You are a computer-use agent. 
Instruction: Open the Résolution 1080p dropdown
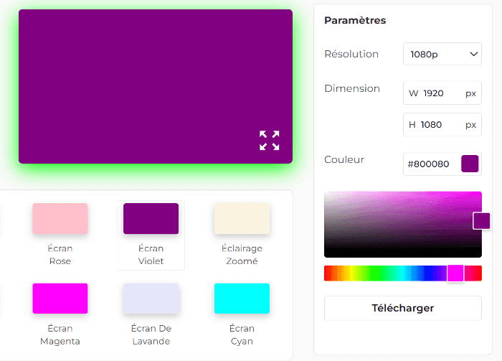442,54
